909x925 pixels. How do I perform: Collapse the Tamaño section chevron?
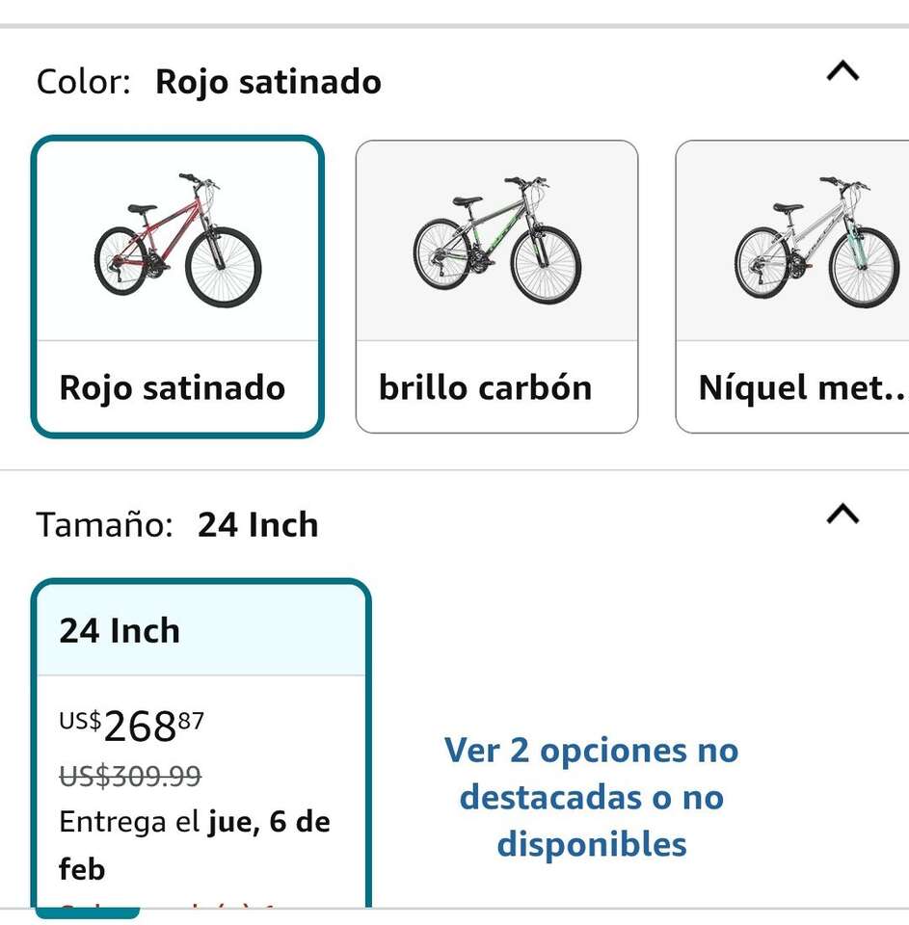click(842, 515)
